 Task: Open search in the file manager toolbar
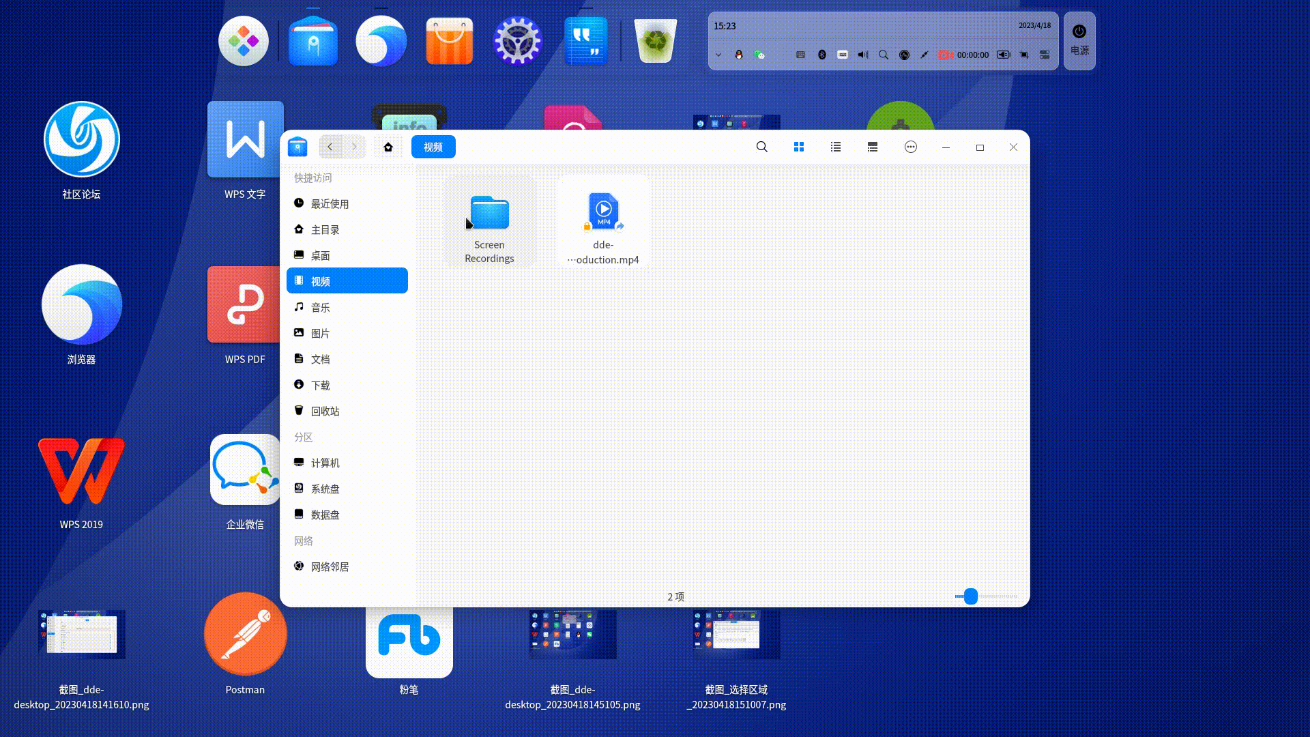pos(762,147)
